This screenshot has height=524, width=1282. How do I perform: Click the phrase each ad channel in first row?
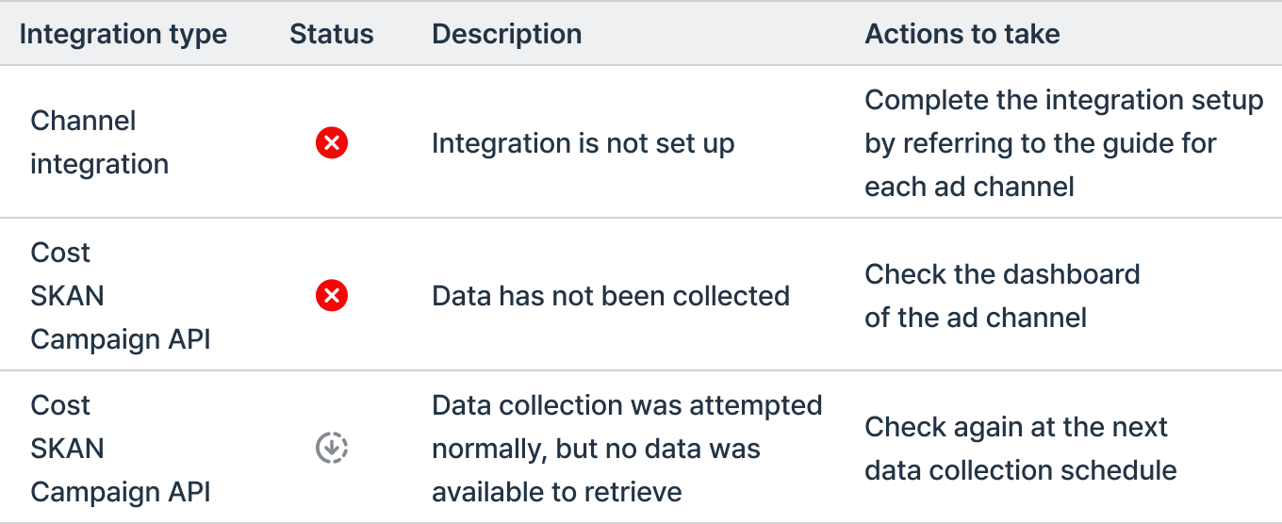[x=969, y=187]
